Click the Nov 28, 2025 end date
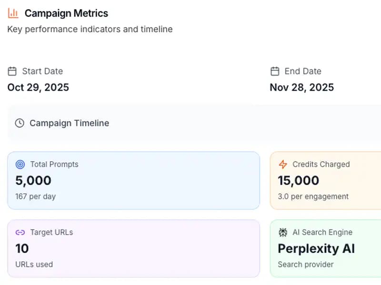This screenshot has height=285, width=381. click(x=302, y=87)
